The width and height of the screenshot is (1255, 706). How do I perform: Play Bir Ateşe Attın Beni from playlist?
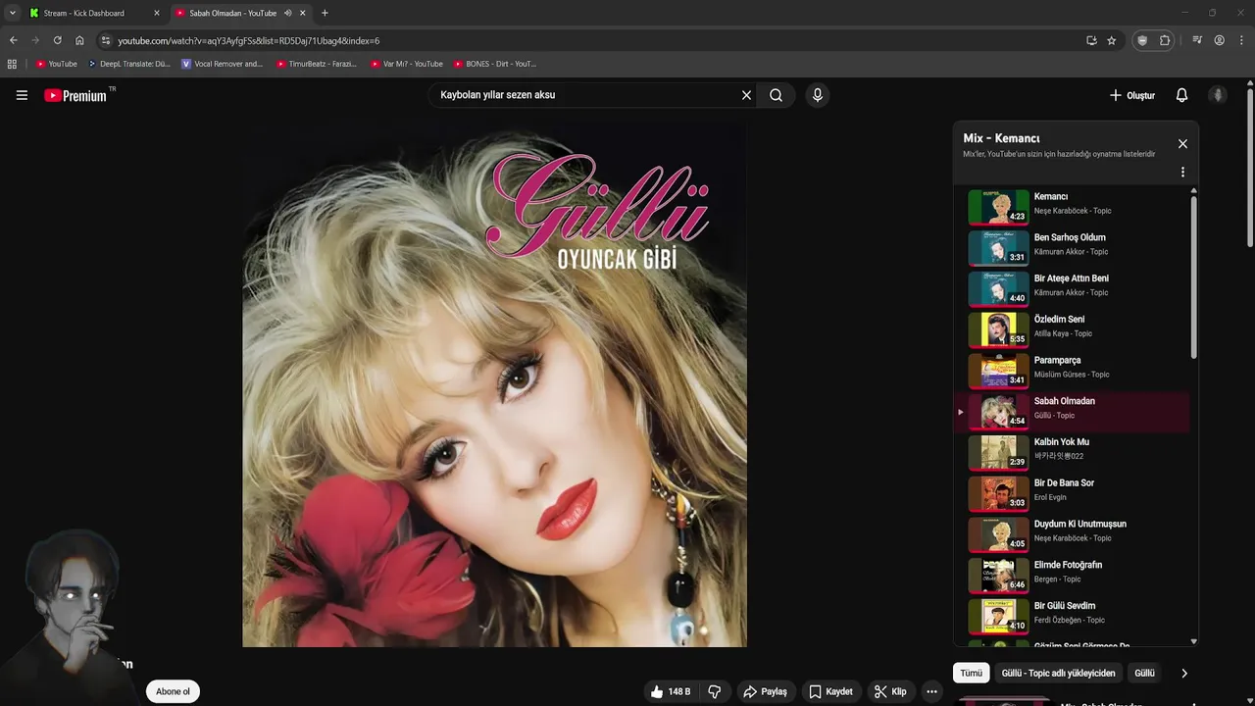point(1072,289)
